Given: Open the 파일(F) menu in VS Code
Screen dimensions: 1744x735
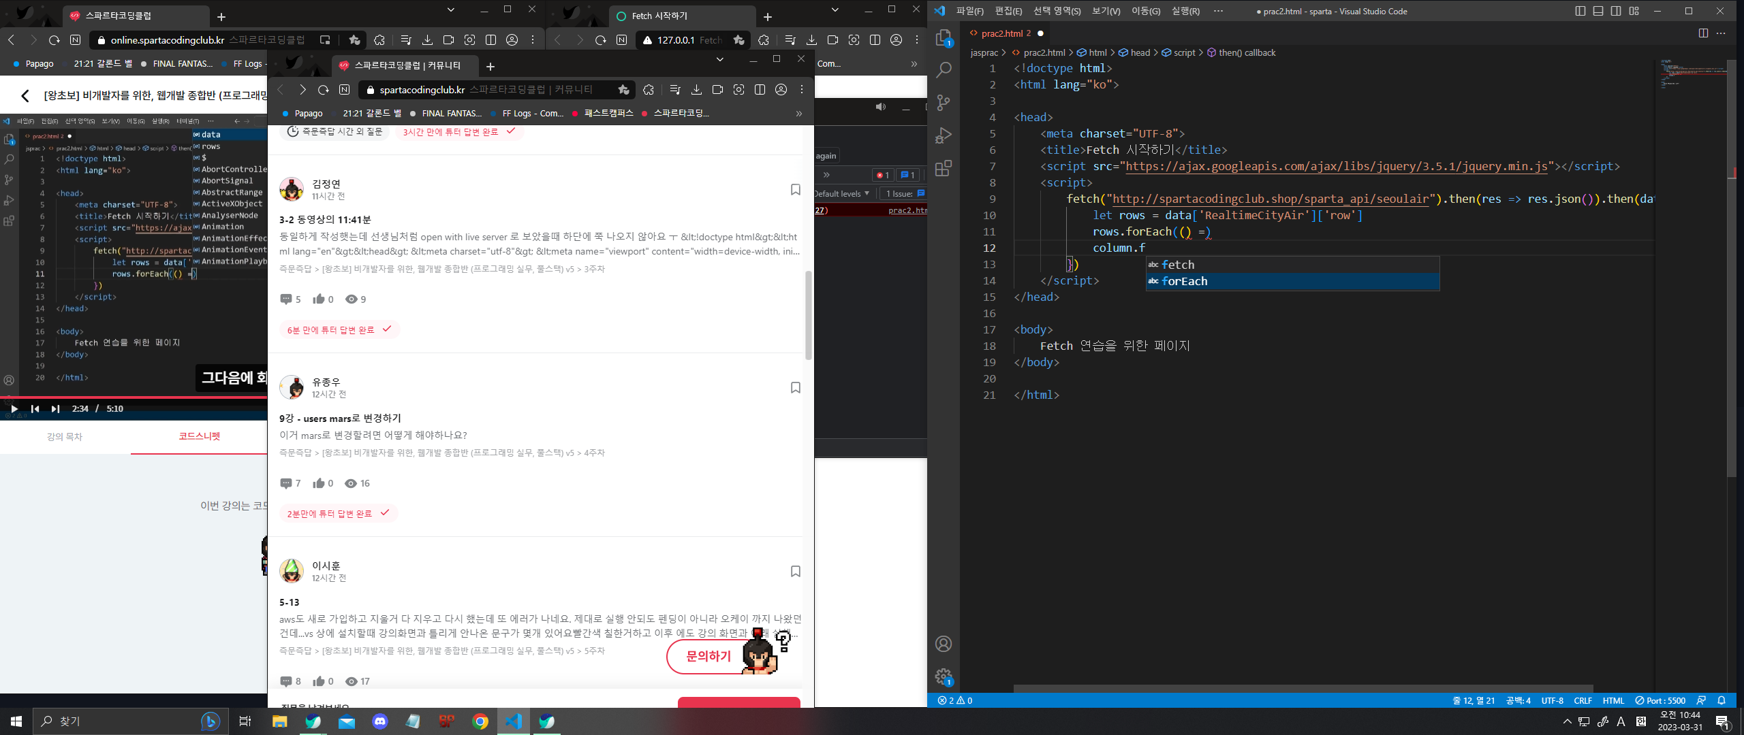Looking at the screenshot, I should point(969,11).
